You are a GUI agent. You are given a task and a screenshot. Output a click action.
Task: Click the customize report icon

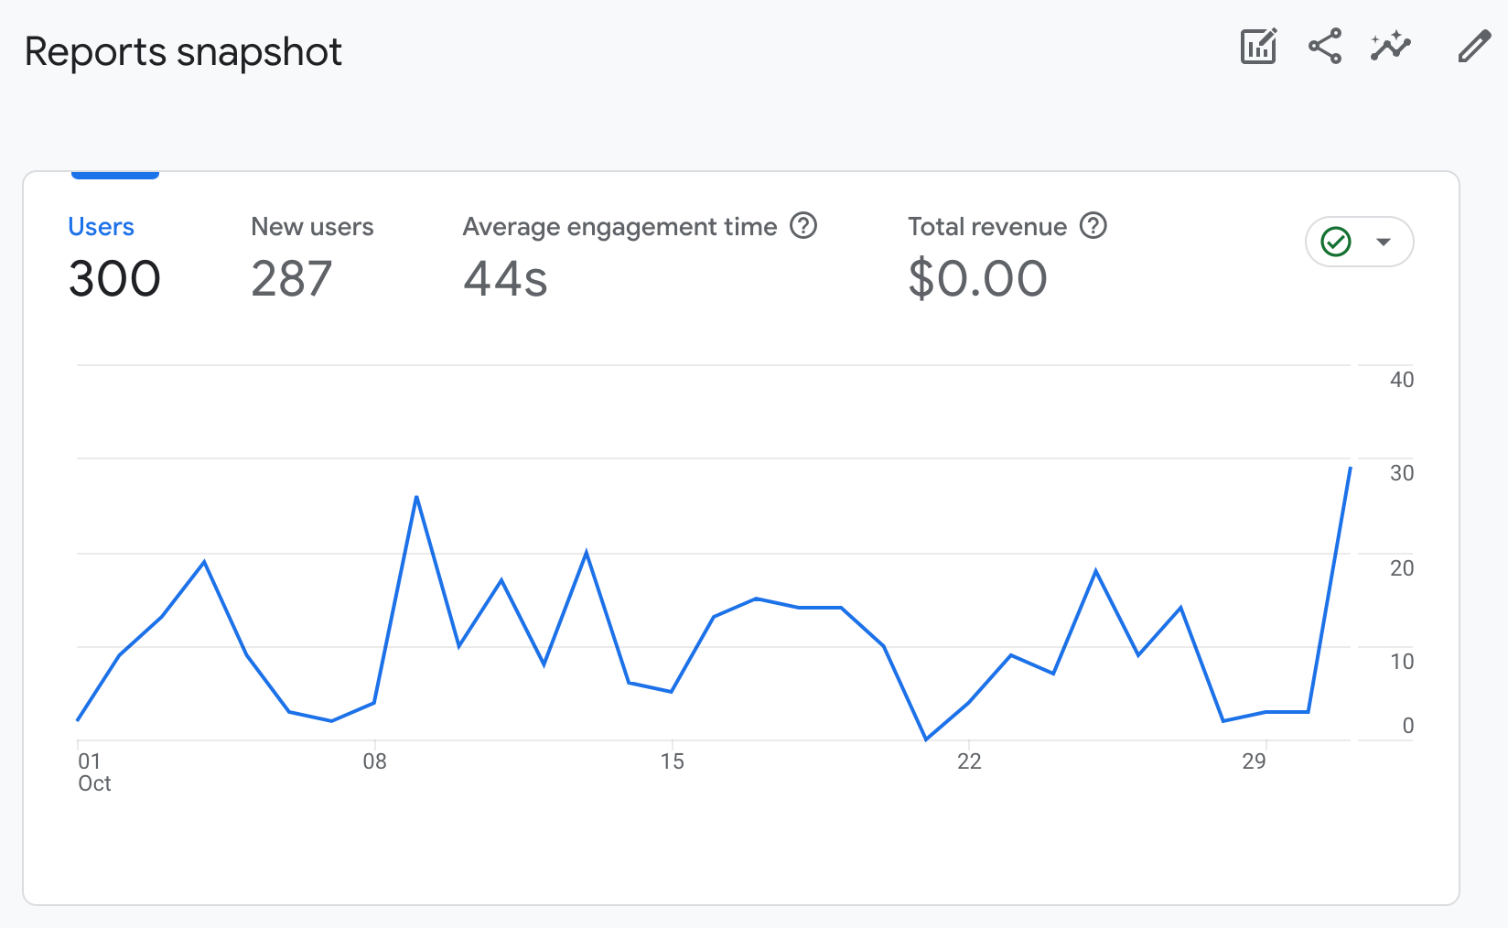point(1258,46)
